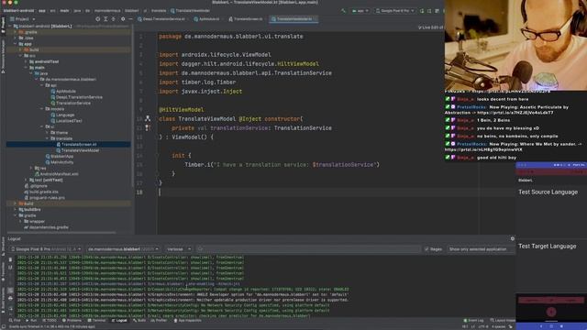Collapse the 'models' package folder

pyautogui.click(x=42, y=109)
